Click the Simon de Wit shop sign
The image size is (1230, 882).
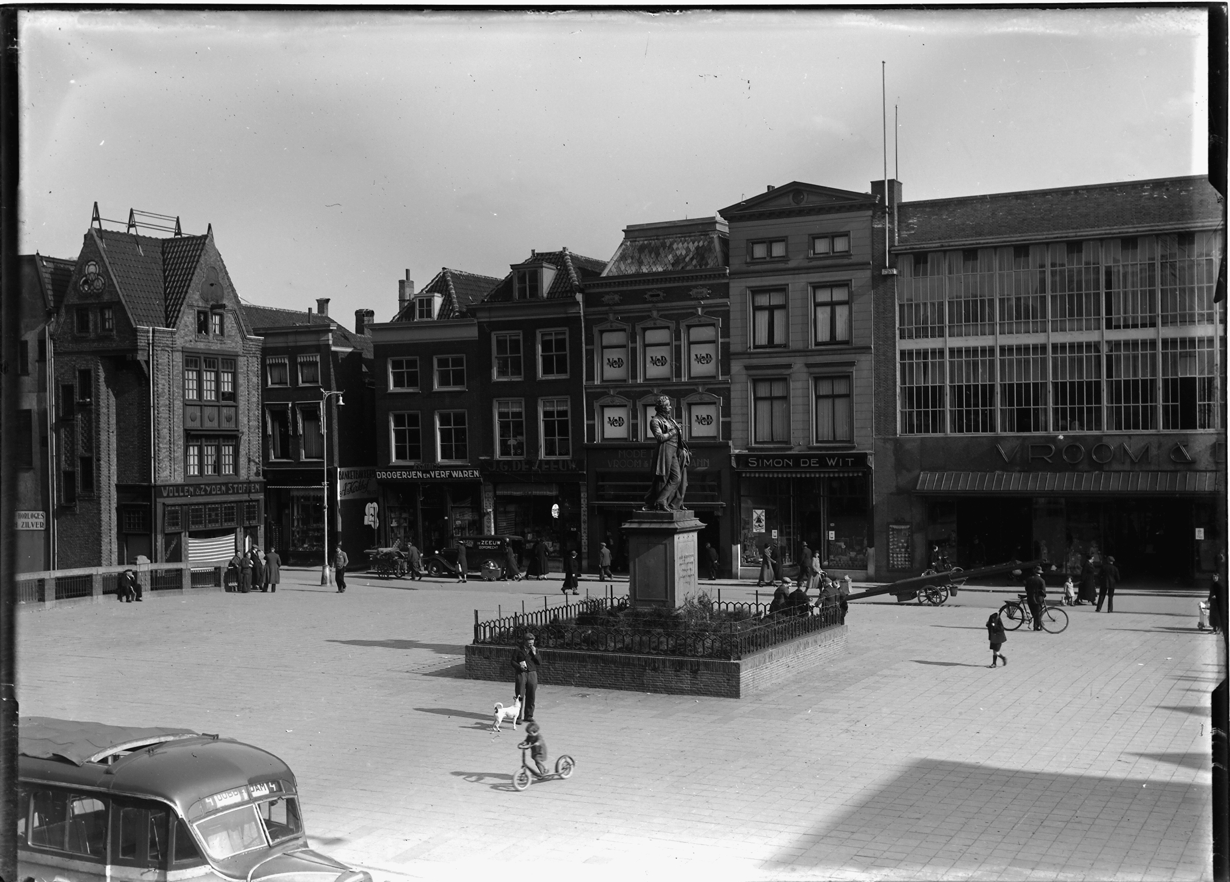802,462
